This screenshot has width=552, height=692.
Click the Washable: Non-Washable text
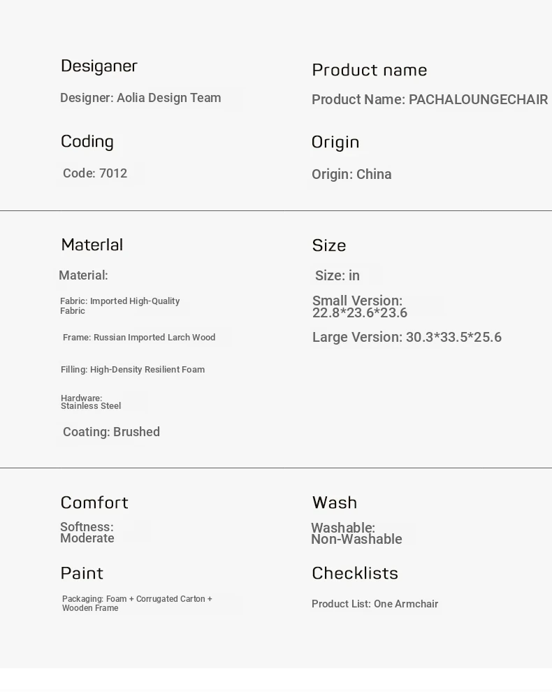pos(356,533)
